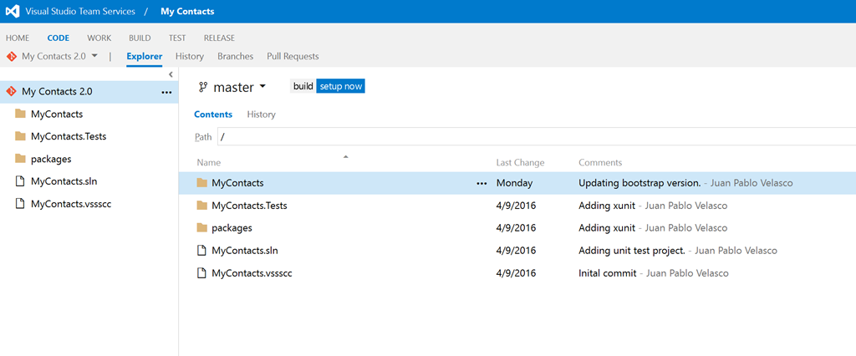Sort by Name using the sort arrow
Screen dimensions: 856x356
[x=345, y=157]
